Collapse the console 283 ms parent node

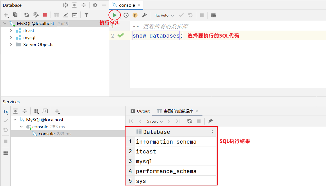21,127
